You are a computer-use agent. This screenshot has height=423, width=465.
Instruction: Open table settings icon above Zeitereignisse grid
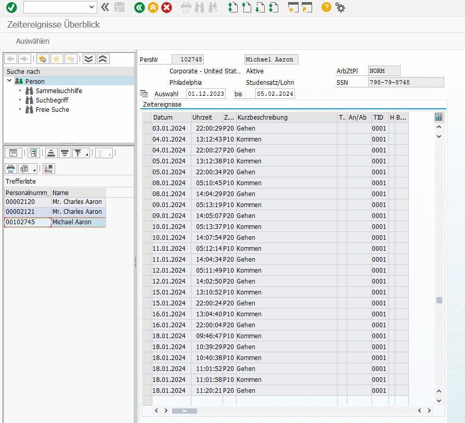[x=438, y=117]
